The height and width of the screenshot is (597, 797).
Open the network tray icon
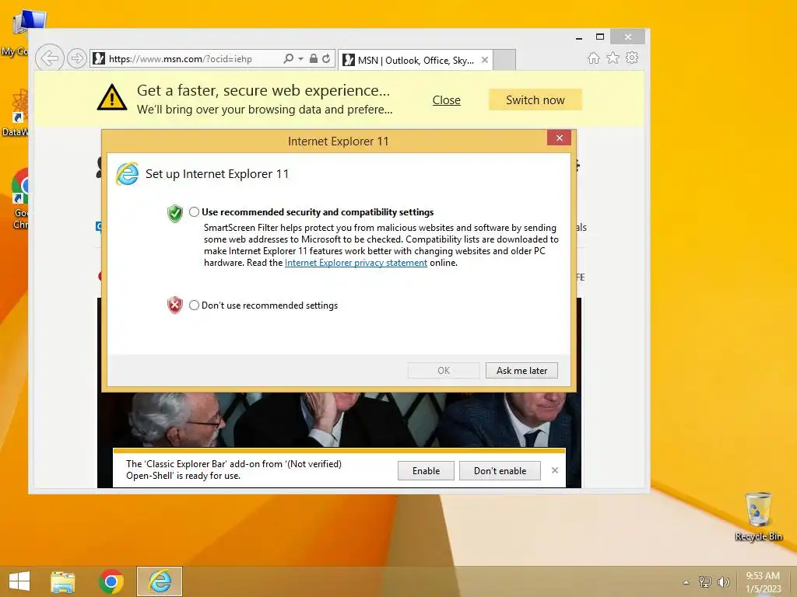705,581
